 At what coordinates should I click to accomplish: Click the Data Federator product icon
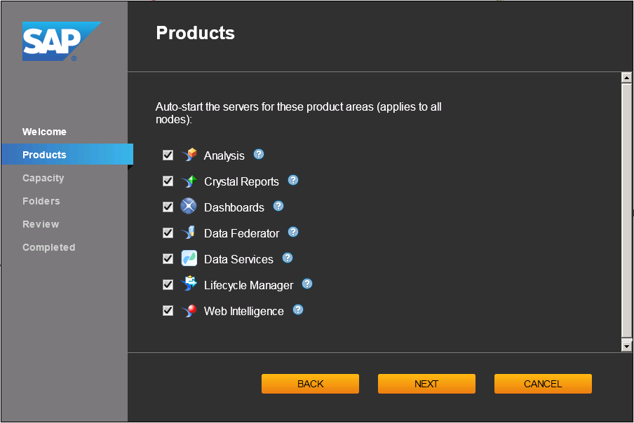tap(189, 233)
